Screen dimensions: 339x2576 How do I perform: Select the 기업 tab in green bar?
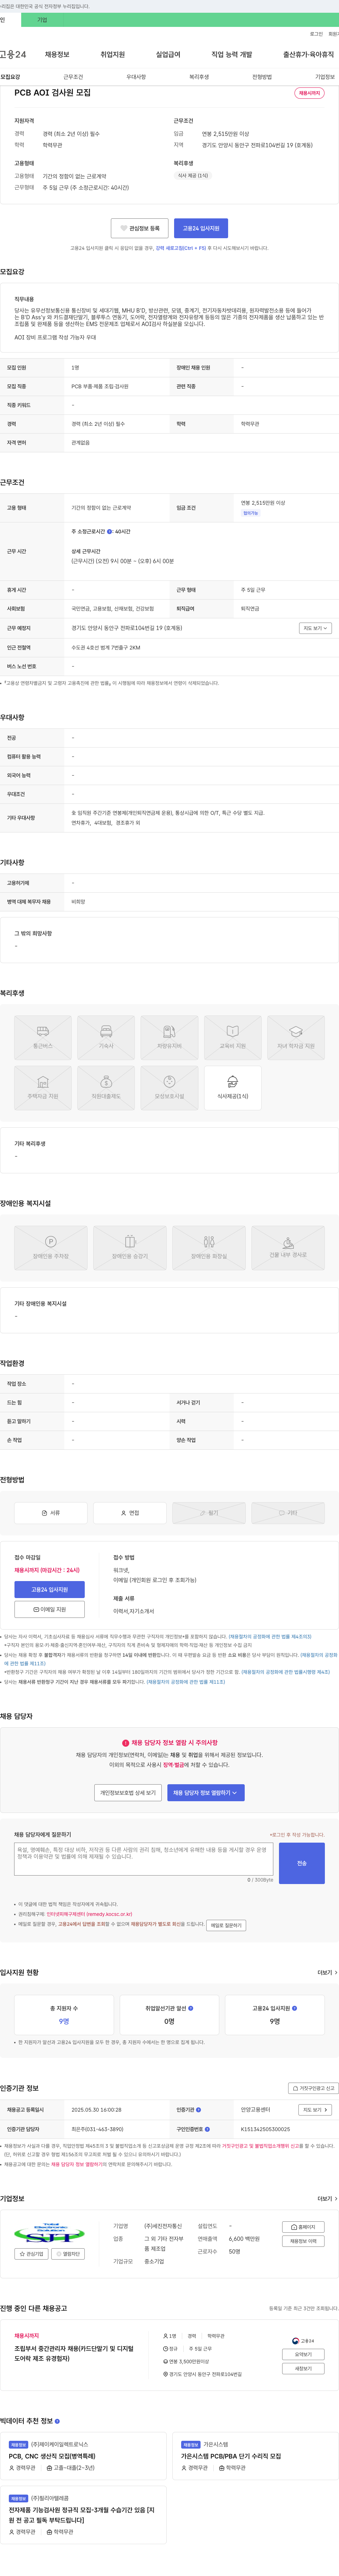pyautogui.click(x=42, y=20)
